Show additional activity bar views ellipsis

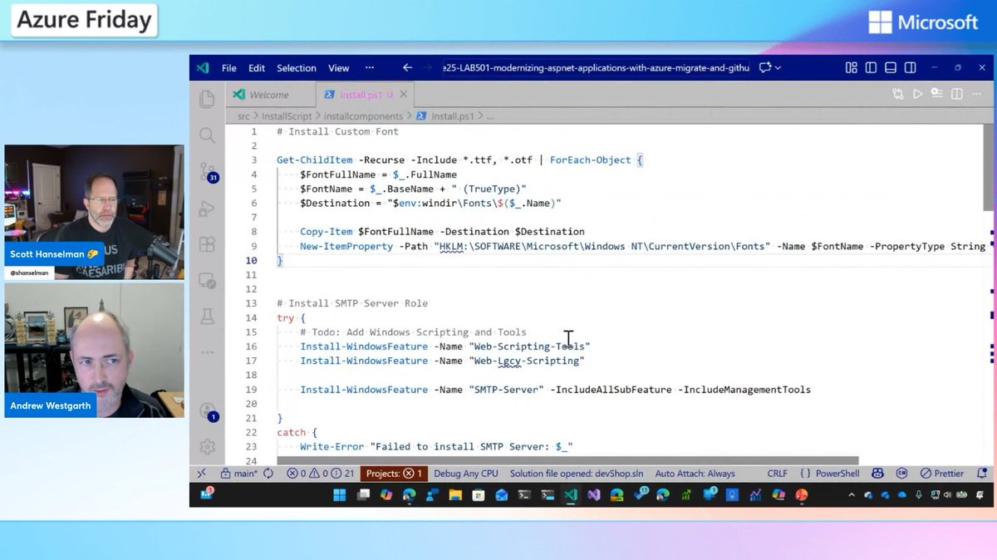pyautogui.click(x=207, y=351)
